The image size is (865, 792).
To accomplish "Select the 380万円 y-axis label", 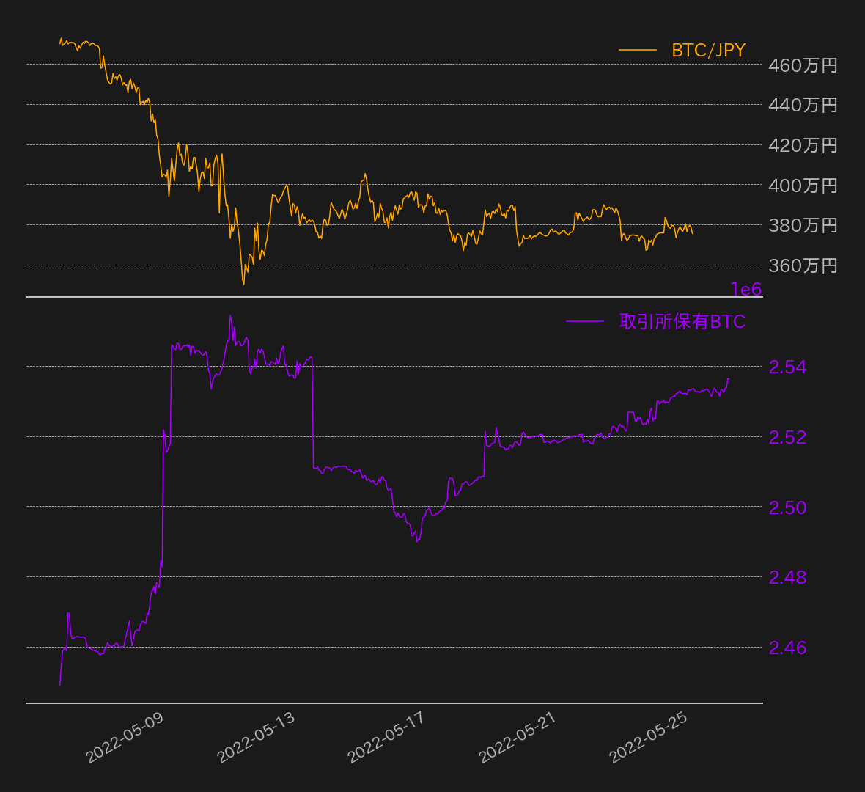I will pyautogui.click(x=803, y=225).
